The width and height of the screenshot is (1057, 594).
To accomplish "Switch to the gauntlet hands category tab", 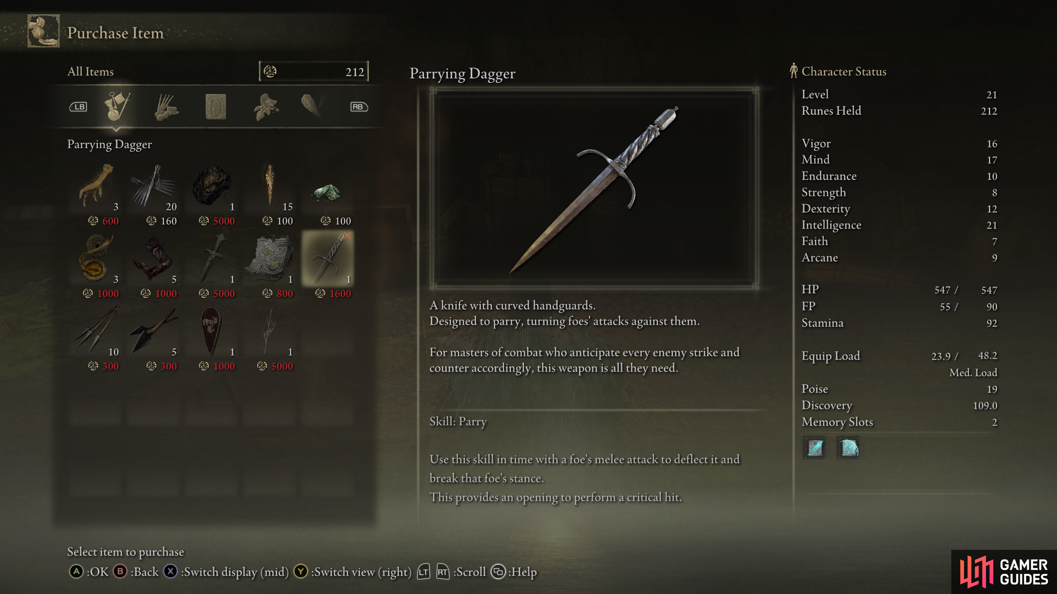I will click(x=166, y=107).
